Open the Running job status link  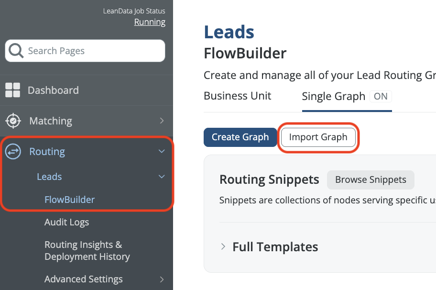[150, 22]
